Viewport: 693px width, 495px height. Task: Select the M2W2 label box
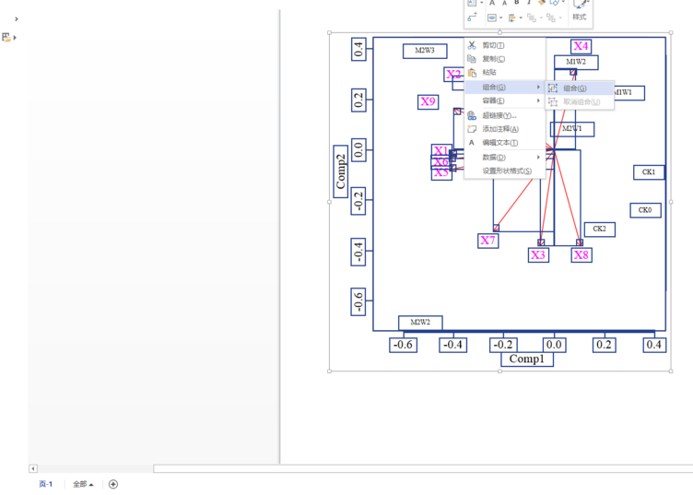(420, 323)
